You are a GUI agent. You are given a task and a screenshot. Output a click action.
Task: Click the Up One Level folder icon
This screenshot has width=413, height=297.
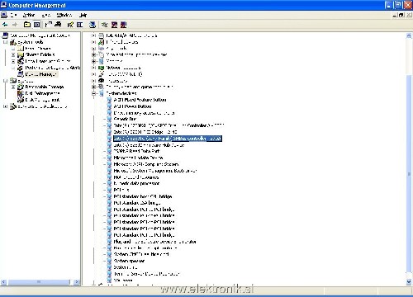tap(27, 25)
